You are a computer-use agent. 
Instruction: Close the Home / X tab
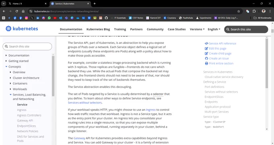coord(46,4)
